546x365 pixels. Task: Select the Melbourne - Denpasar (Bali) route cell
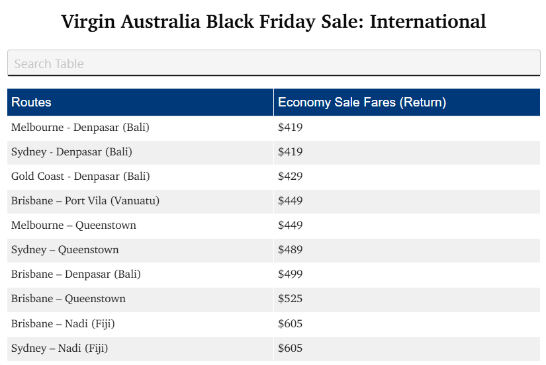coord(80,128)
